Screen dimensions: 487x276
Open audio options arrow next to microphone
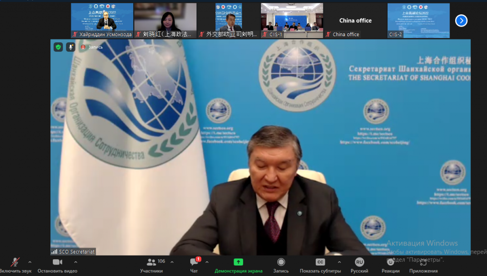click(x=30, y=262)
